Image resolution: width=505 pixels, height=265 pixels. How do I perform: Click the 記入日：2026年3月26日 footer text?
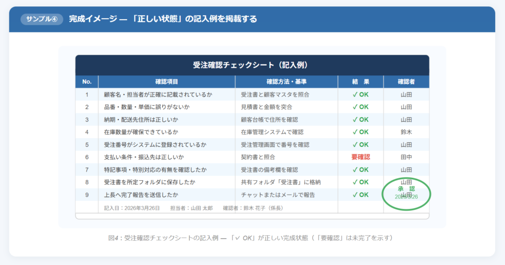tap(132, 208)
